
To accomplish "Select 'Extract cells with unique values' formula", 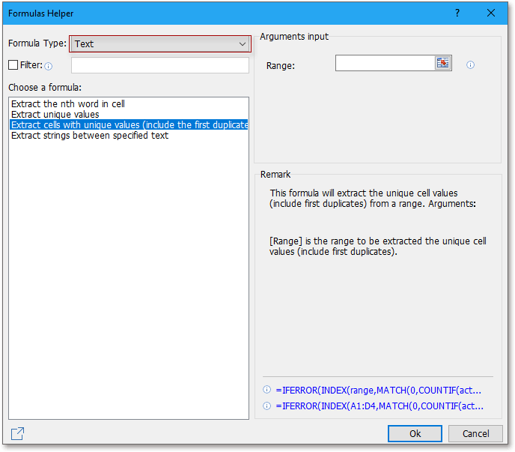I will coord(129,124).
